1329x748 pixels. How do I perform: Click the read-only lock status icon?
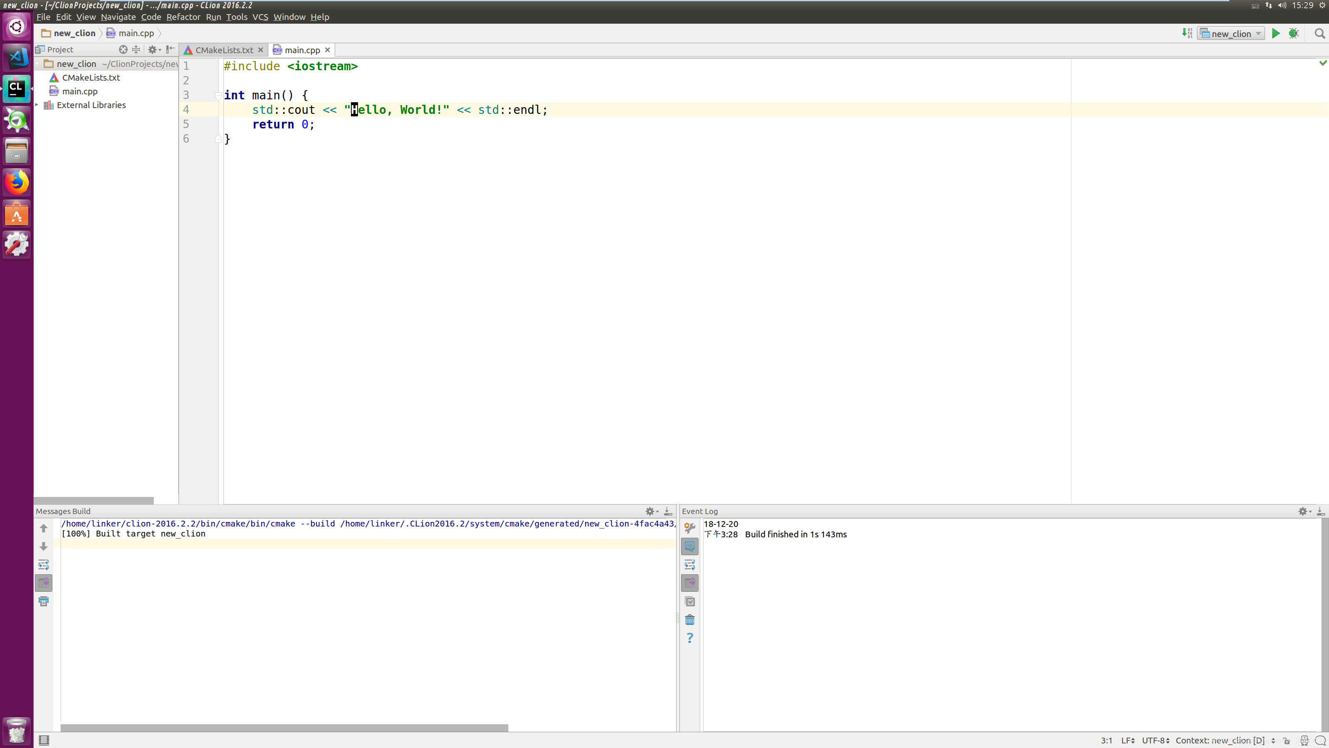(1287, 740)
